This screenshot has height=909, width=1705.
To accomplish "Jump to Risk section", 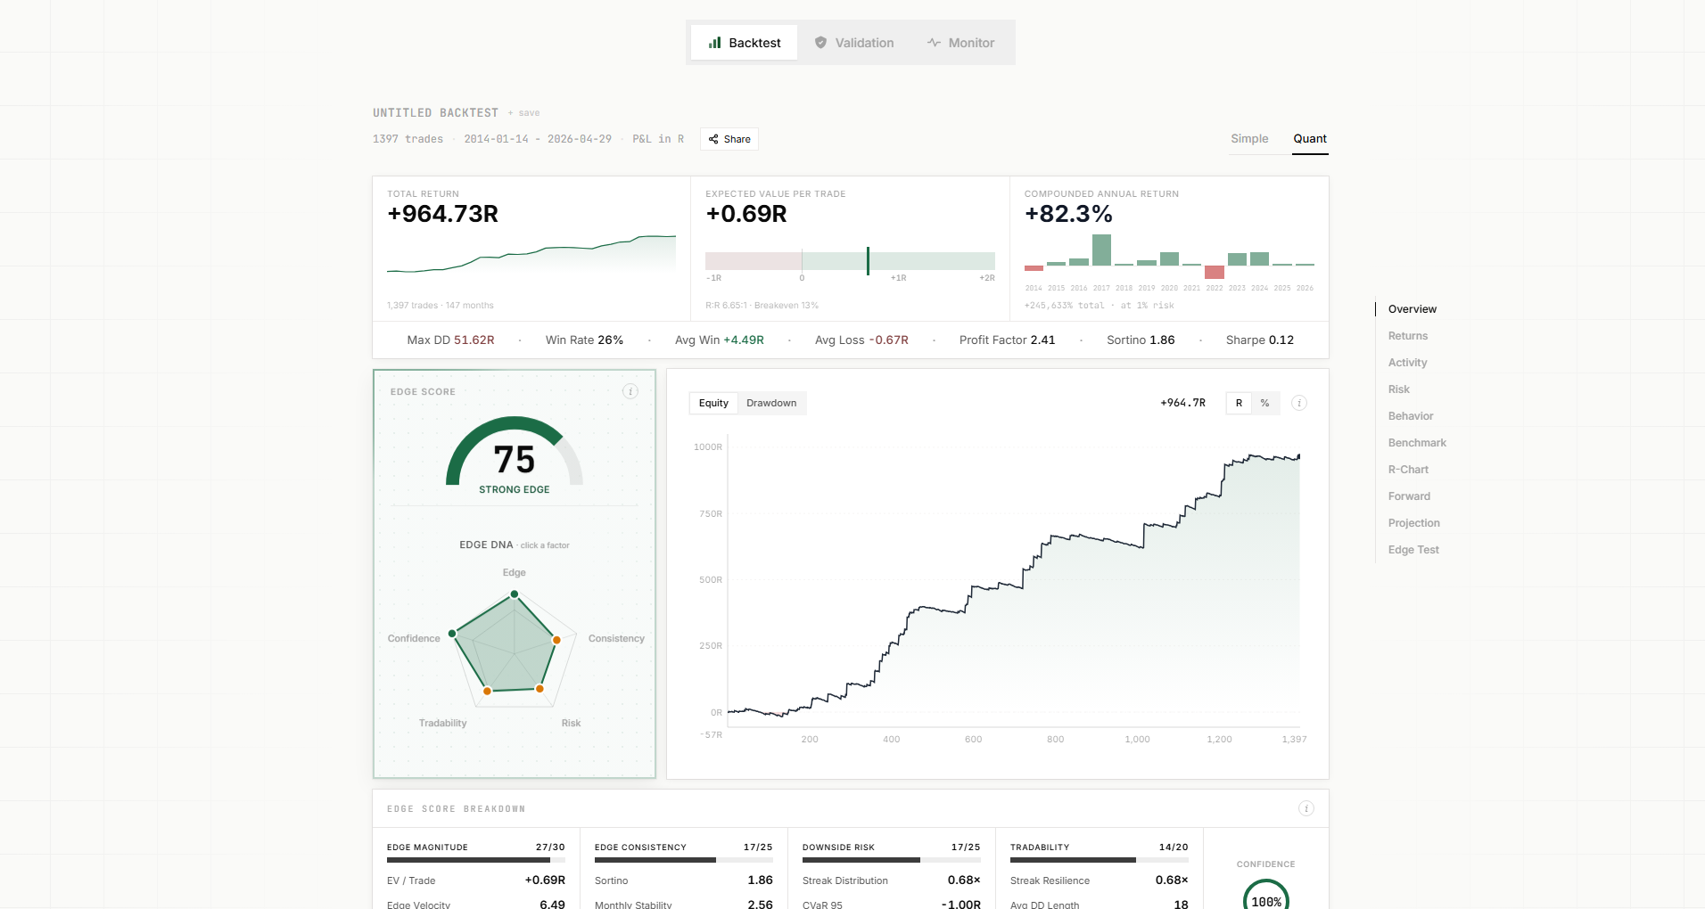I will coord(1399,389).
